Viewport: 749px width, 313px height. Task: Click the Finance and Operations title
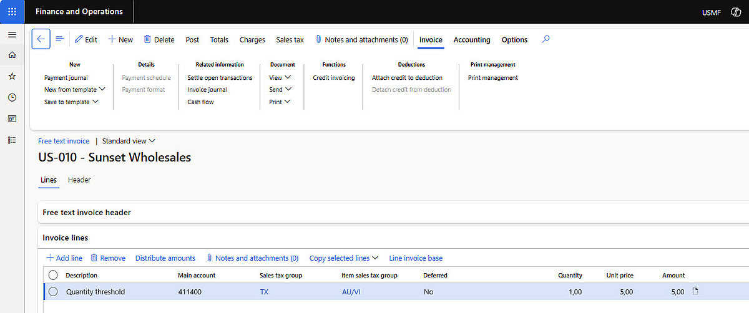[79, 12]
